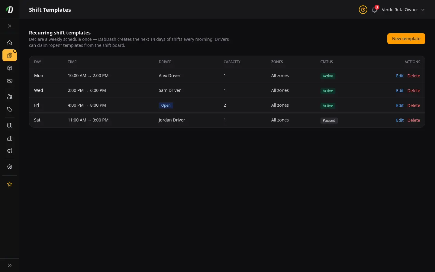Open the Verde Ruta Owner account dropdown
The height and width of the screenshot is (272, 435).
403,10
